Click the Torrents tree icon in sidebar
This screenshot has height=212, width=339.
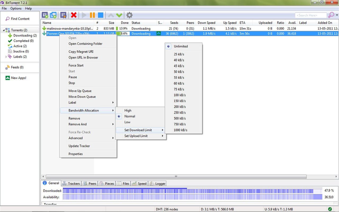click(x=8, y=30)
